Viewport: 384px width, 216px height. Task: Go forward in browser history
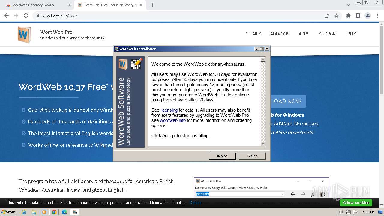coord(16,16)
